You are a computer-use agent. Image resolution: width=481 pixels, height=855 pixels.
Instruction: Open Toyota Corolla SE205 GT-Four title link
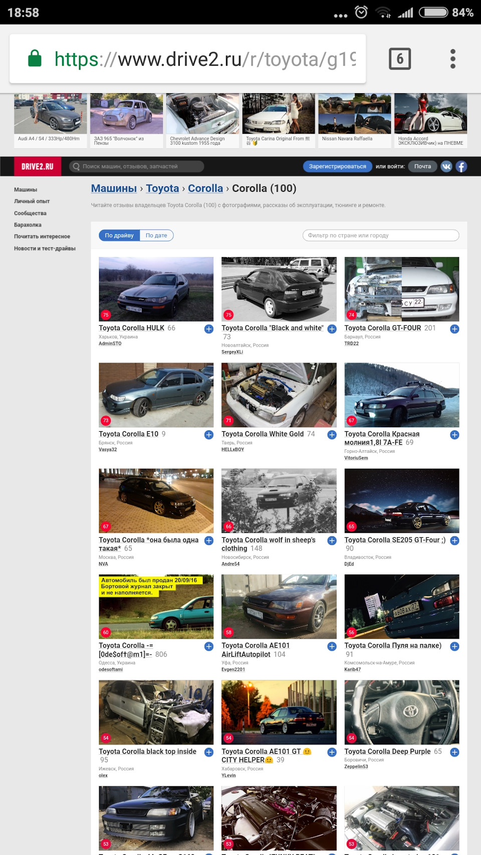point(395,540)
